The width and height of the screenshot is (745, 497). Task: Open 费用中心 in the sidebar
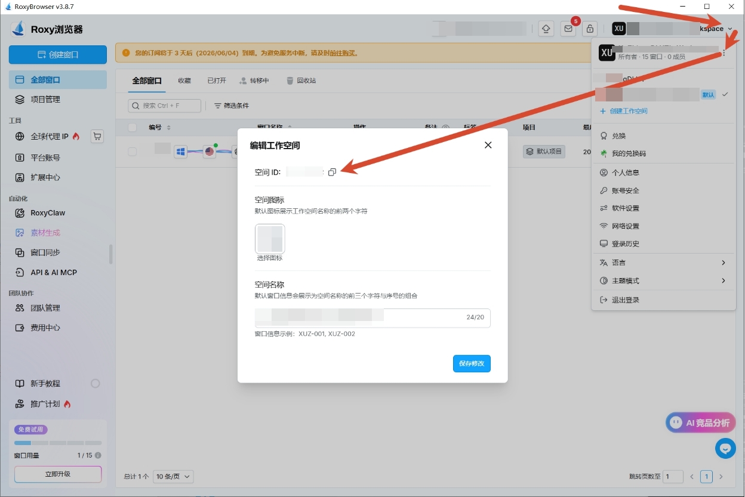coord(58,328)
